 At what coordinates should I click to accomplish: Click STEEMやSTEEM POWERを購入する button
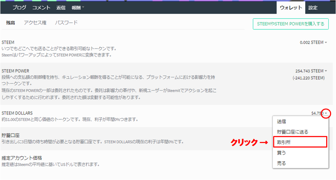pyautogui.click(x=290, y=24)
